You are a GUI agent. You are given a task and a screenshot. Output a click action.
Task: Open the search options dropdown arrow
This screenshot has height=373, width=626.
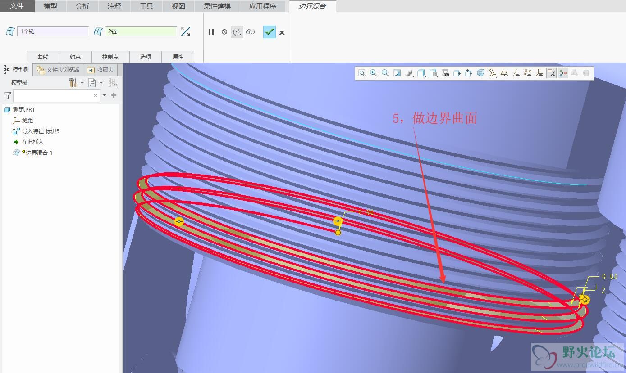[105, 95]
